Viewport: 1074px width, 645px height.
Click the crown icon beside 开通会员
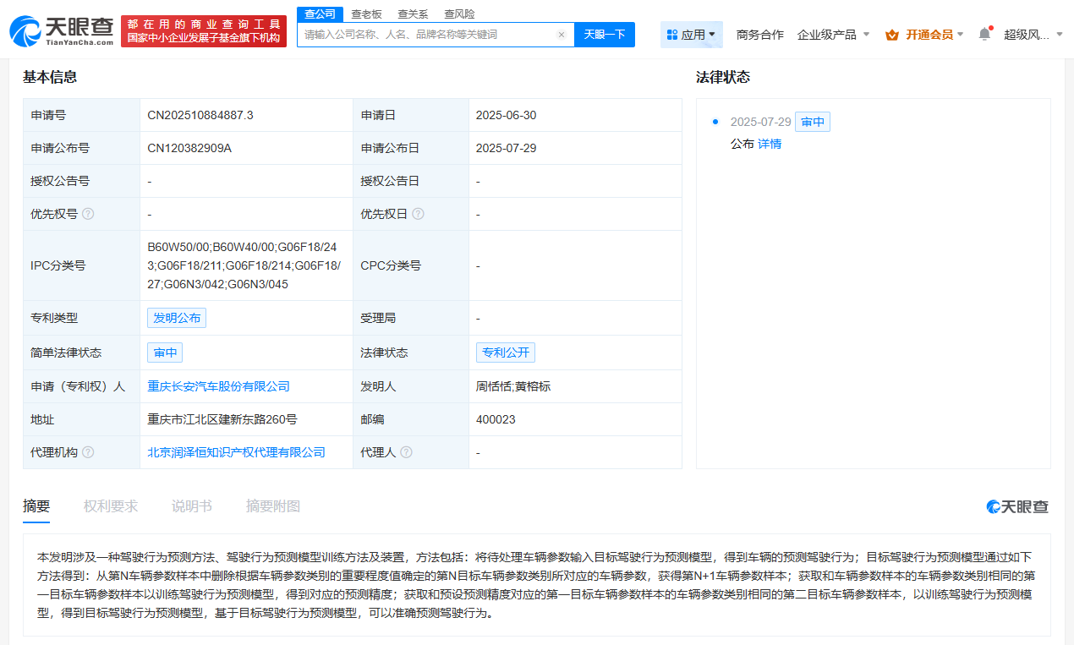891,35
